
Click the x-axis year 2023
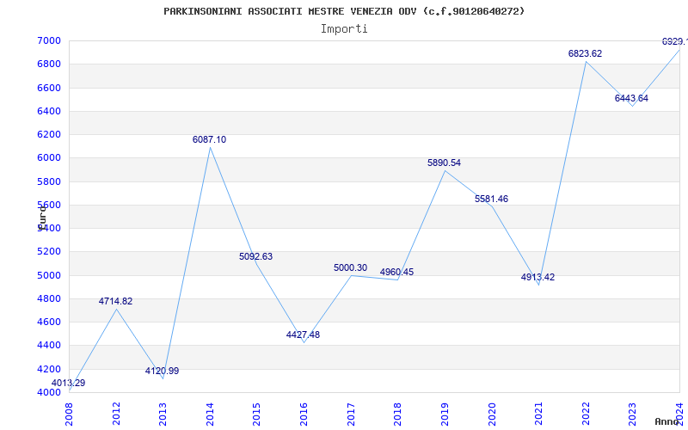(632, 414)
